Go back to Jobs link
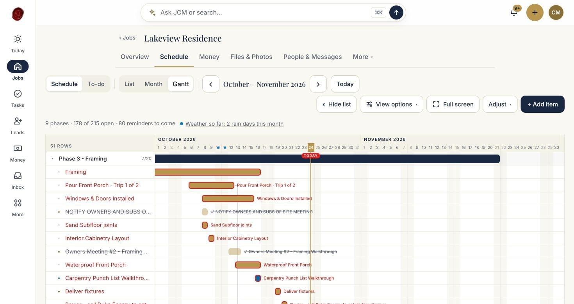This screenshot has width=574, height=304. tap(127, 38)
